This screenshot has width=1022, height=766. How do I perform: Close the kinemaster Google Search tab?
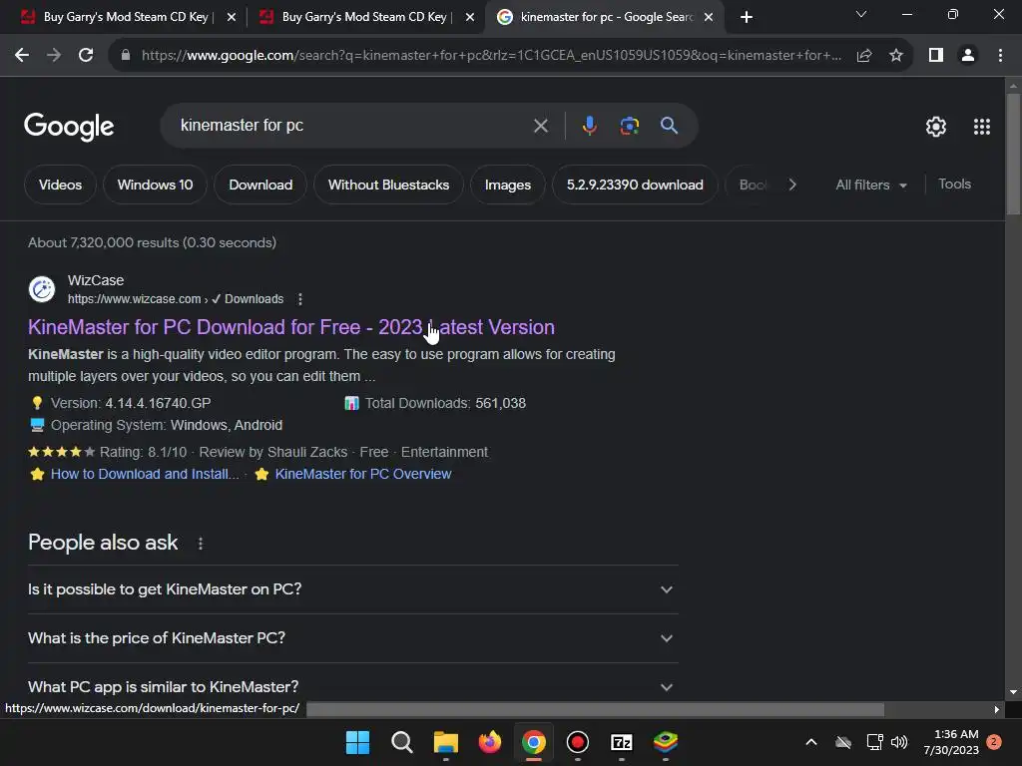click(709, 17)
